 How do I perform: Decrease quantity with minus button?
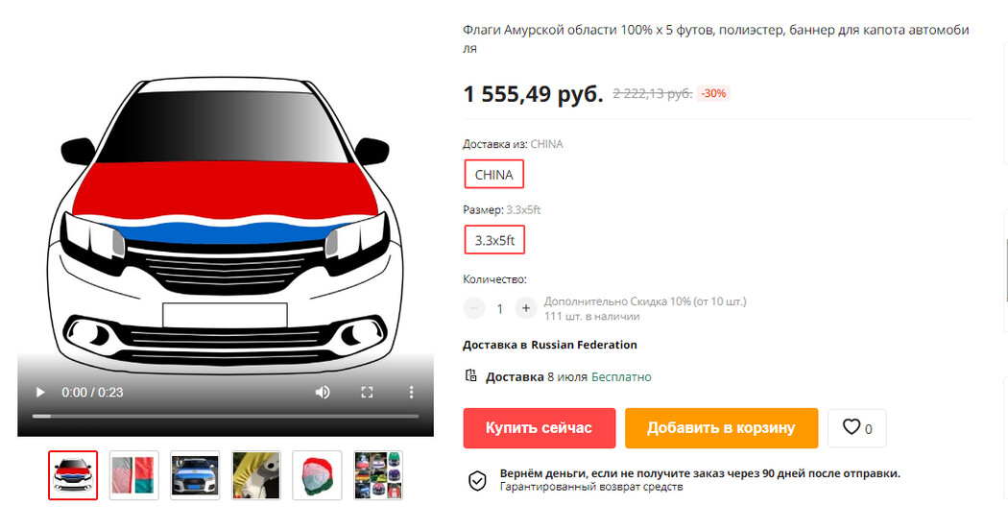pyautogui.click(x=474, y=309)
